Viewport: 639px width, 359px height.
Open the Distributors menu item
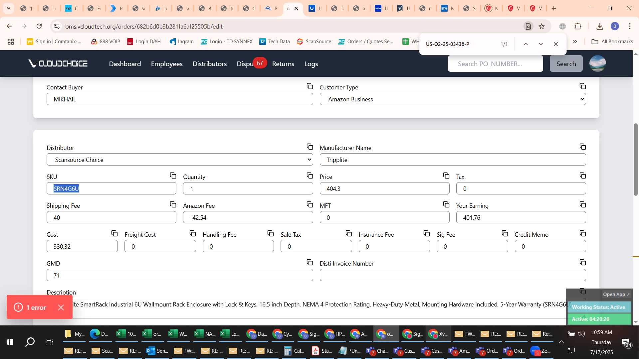210,64
